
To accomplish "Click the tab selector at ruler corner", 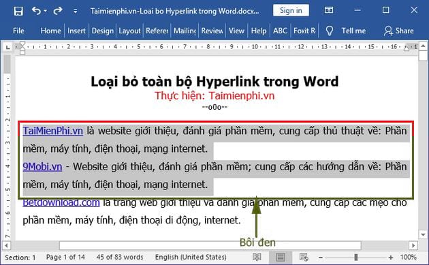I will pos(8,48).
